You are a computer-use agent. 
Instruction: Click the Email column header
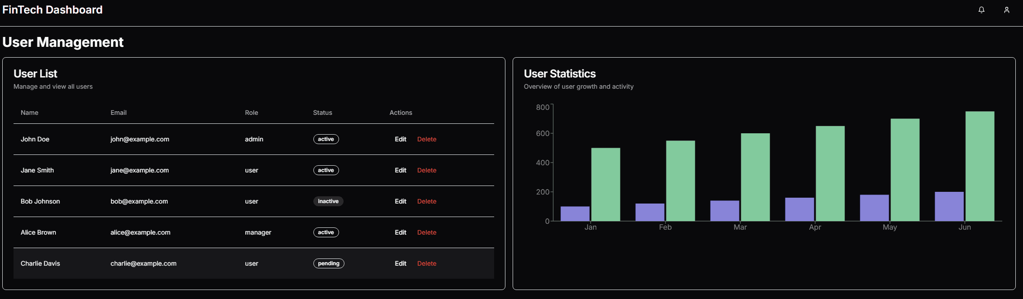click(119, 113)
